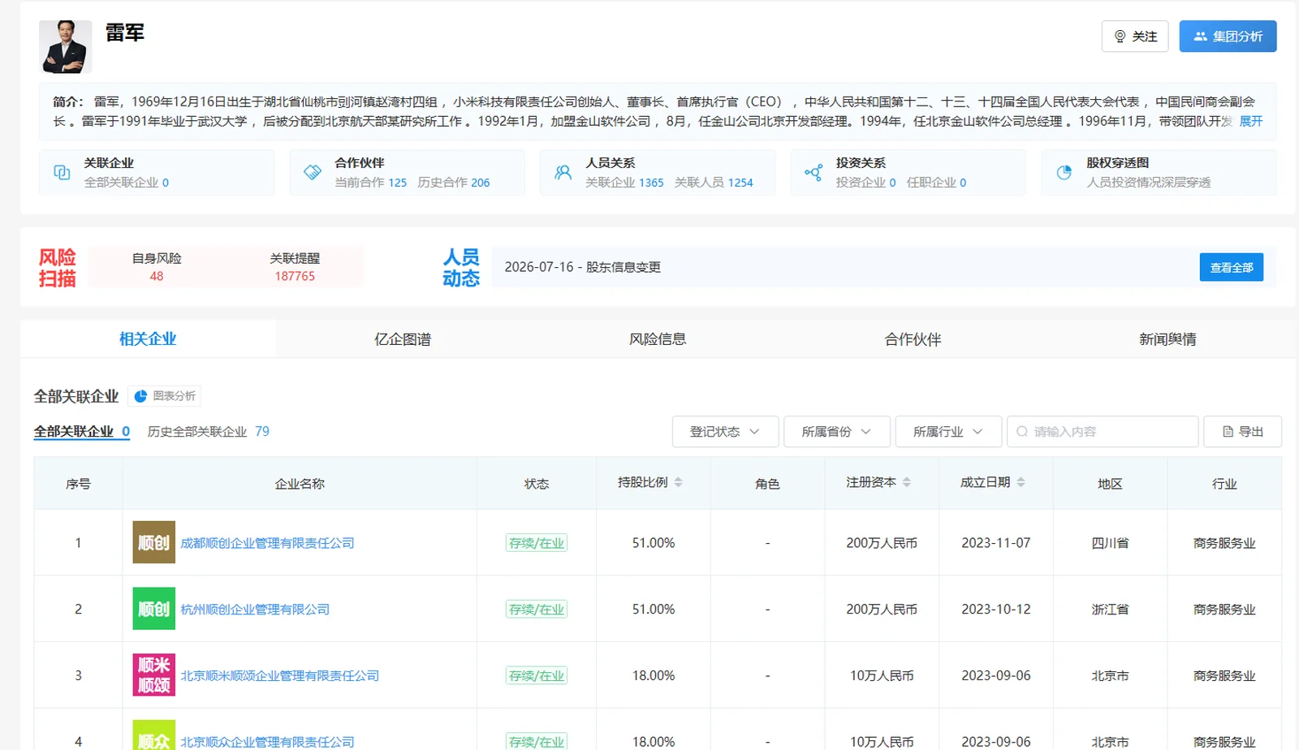Click search magnifier icon in input
The image size is (1299, 750).
click(1022, 432)
